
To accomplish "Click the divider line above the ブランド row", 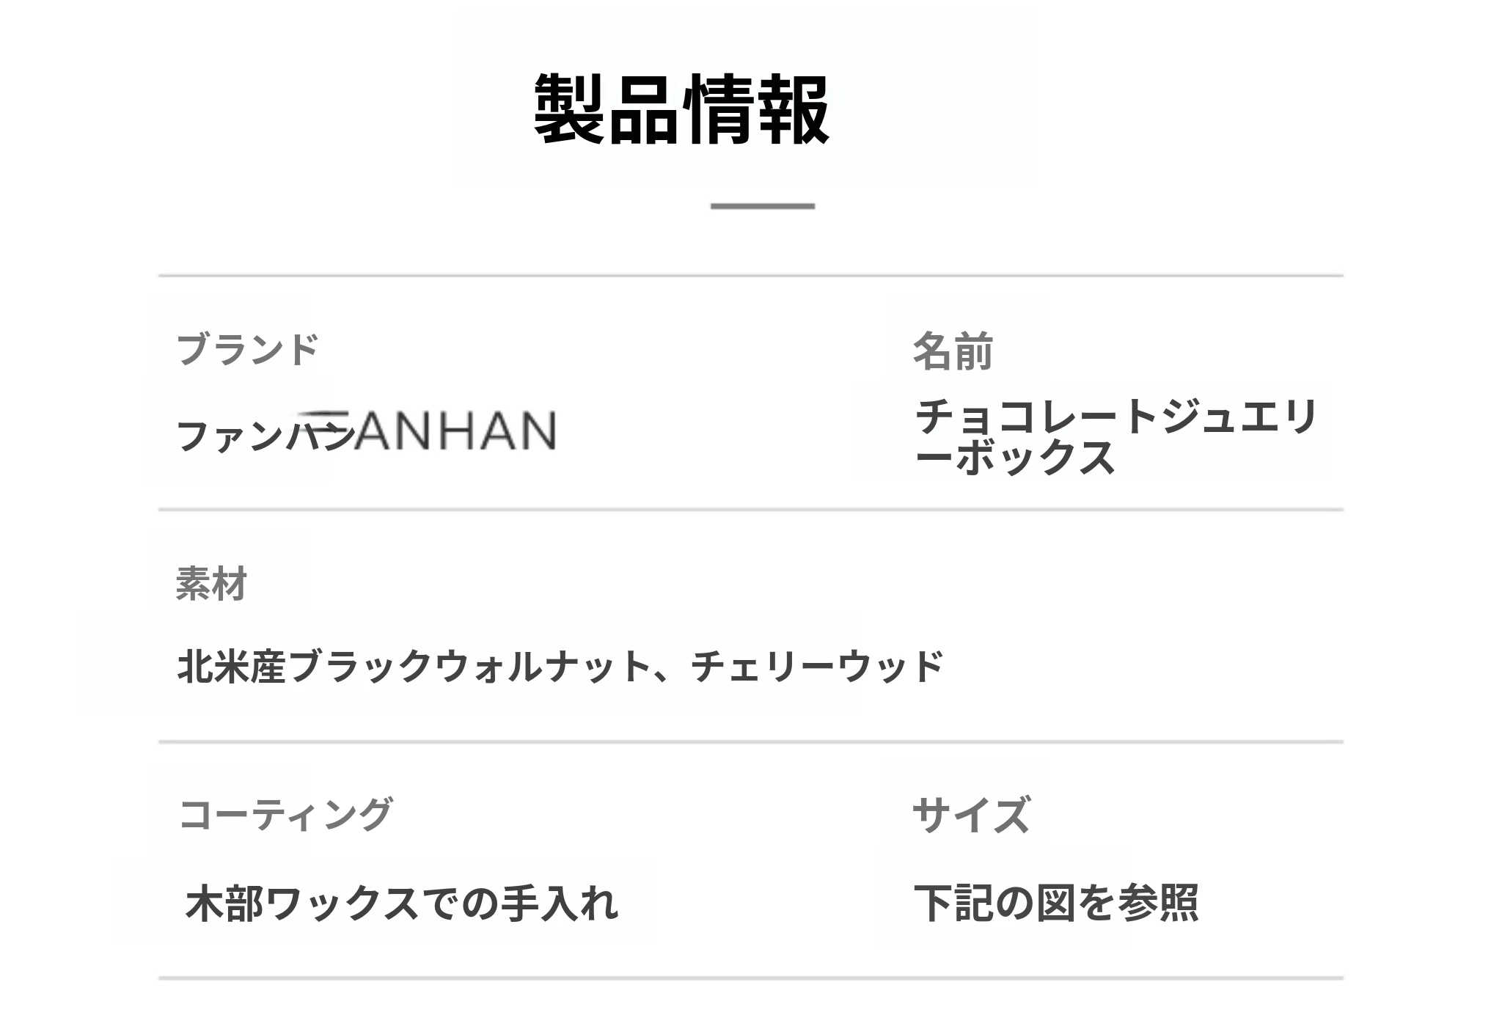I will point(750,276).
